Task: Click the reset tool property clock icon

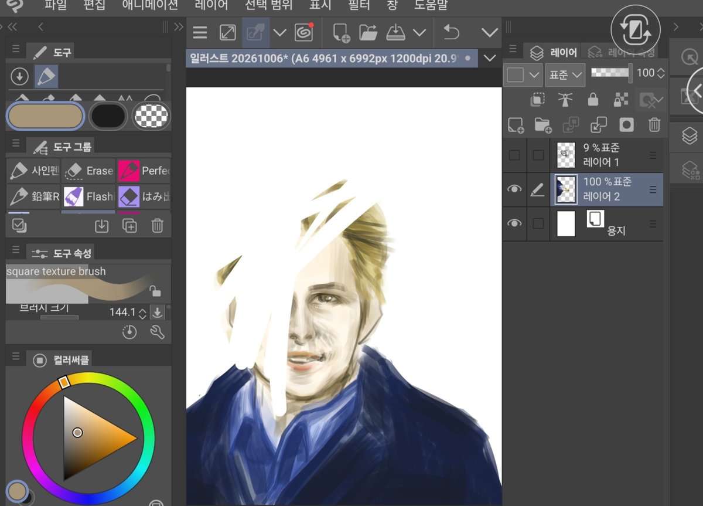Action: [129, 332]
